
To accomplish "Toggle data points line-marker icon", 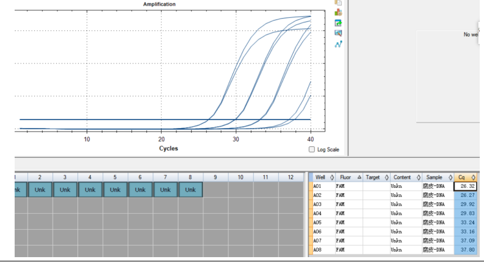I will pyautogui.click(x=338, y=44).
